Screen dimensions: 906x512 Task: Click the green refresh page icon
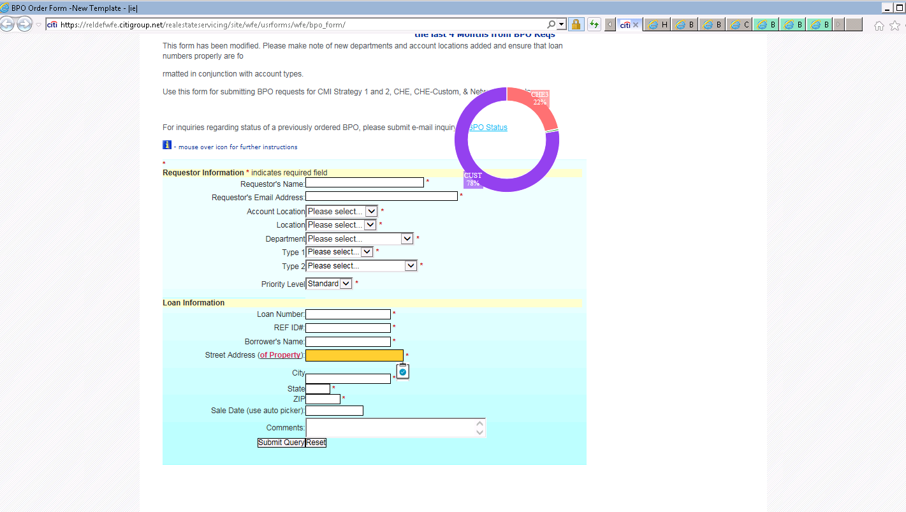(x=594, y=24)
